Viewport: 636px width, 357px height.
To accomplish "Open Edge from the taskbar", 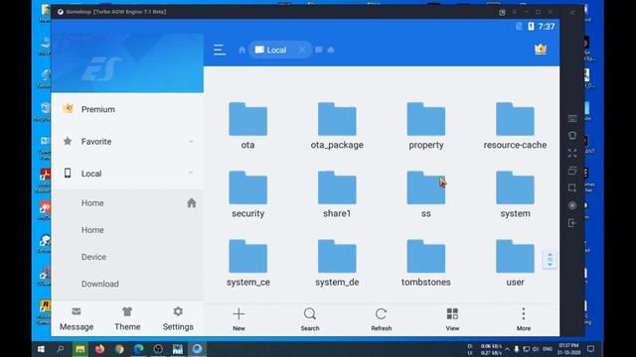I will pyautogui.click(x=139, y=348).
